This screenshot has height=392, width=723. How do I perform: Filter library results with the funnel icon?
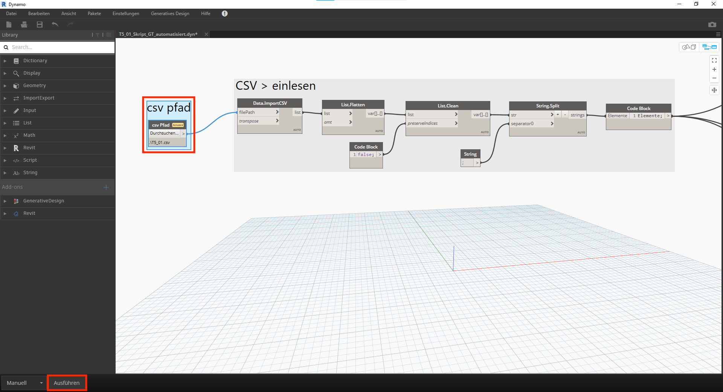pyautogui.click(x=98, y=35)
